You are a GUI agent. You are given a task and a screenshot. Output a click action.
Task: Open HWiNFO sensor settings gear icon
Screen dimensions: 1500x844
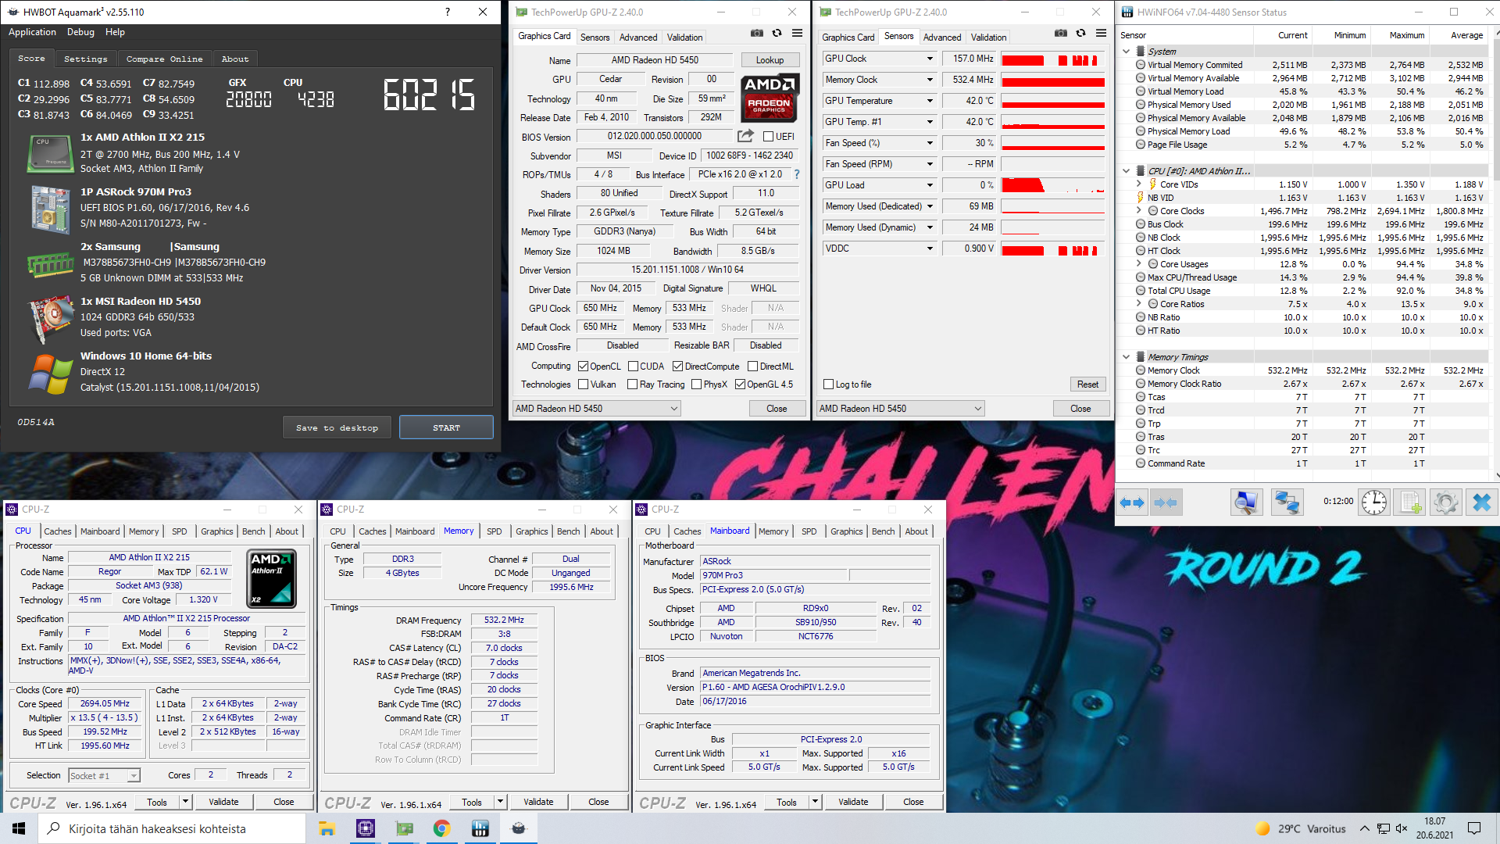click(x=1445, y=502)
